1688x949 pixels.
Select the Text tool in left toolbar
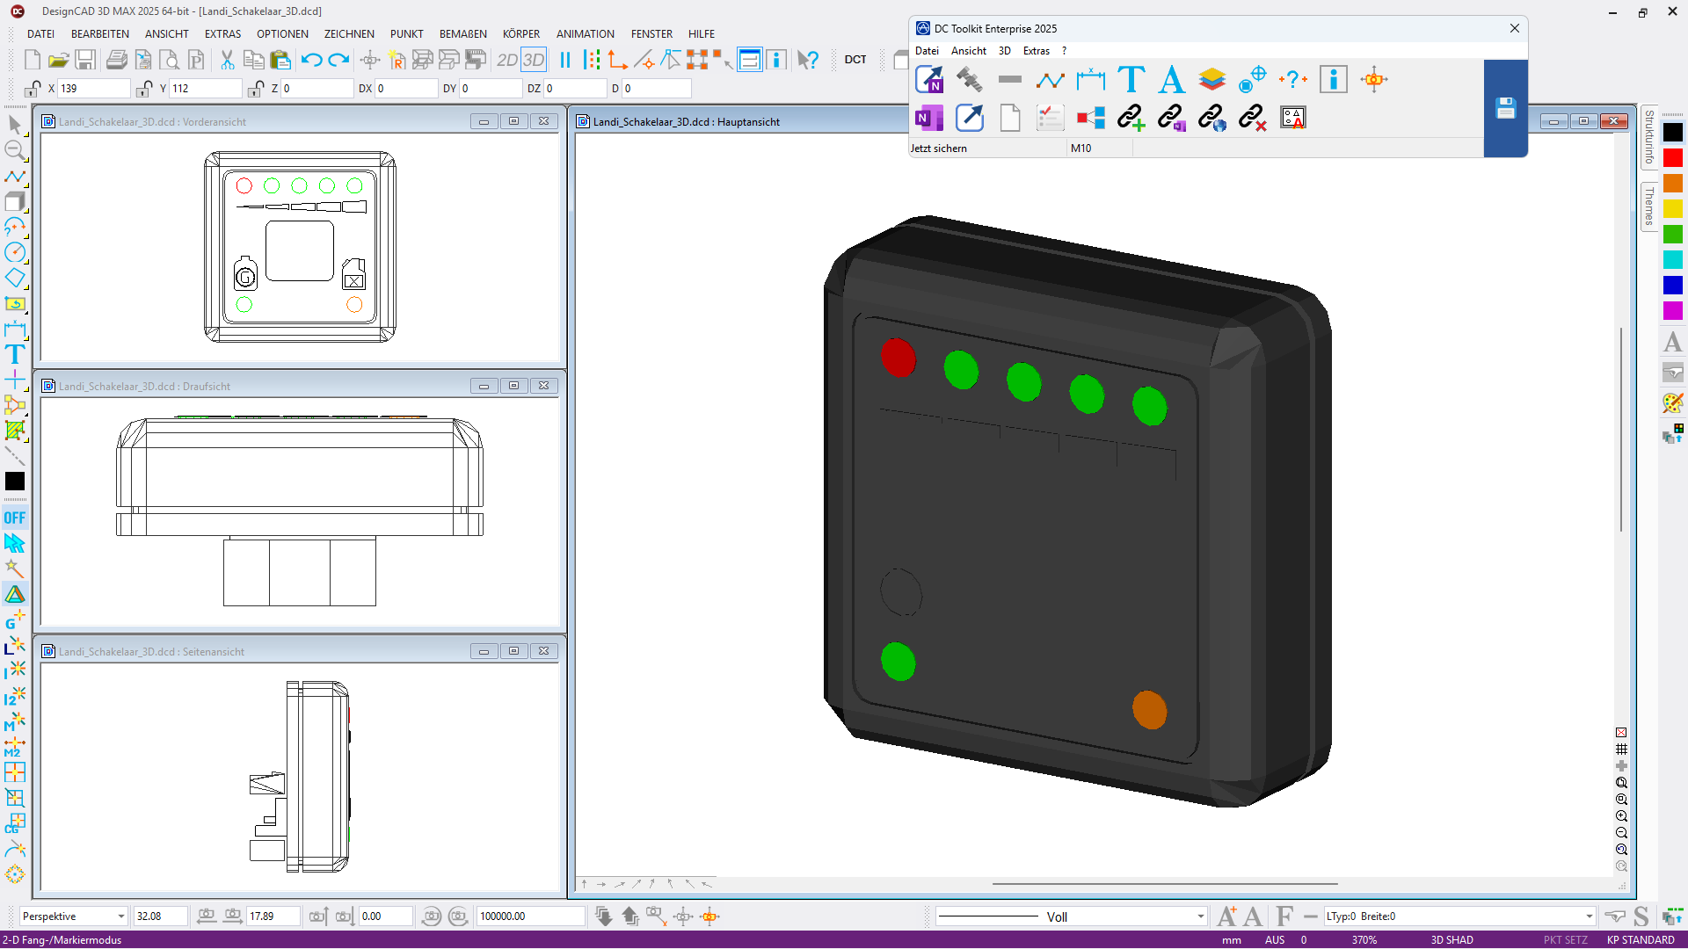point(15,355)
